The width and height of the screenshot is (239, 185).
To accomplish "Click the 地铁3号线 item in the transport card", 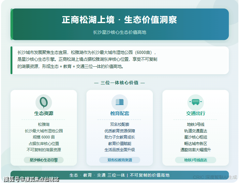I will tap(195, 125).
